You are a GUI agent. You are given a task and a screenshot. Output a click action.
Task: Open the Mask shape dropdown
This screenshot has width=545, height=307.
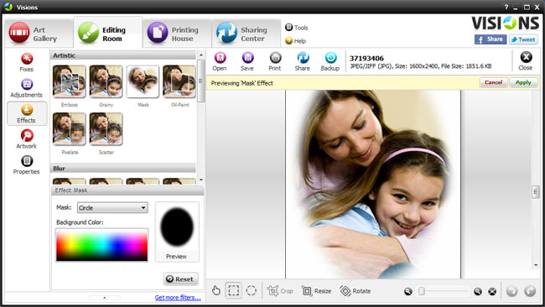[x=112, y=208]
